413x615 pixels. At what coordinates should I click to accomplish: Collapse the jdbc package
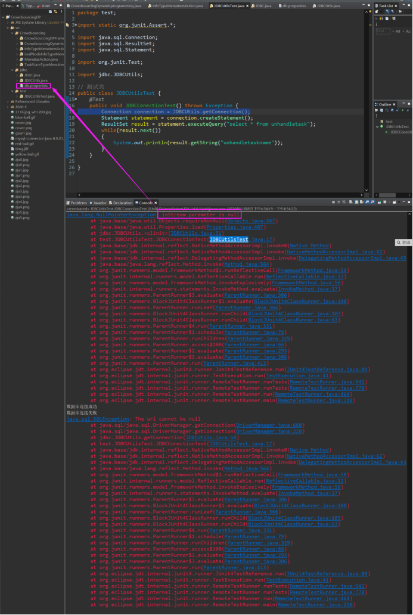[x=12, y=70]
